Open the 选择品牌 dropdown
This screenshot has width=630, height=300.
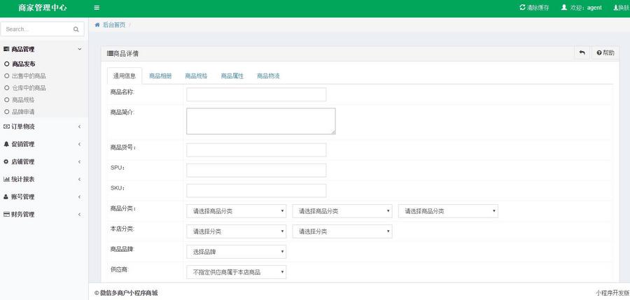click(x=237, y=252)
